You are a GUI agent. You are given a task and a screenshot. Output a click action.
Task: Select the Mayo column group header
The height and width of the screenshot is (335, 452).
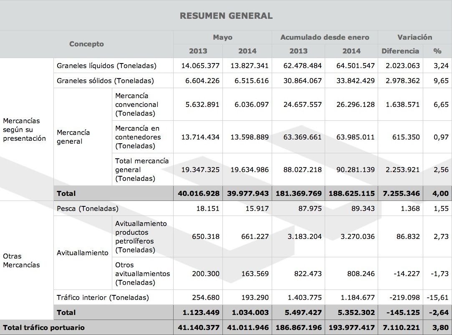click(x=222, y=37)
